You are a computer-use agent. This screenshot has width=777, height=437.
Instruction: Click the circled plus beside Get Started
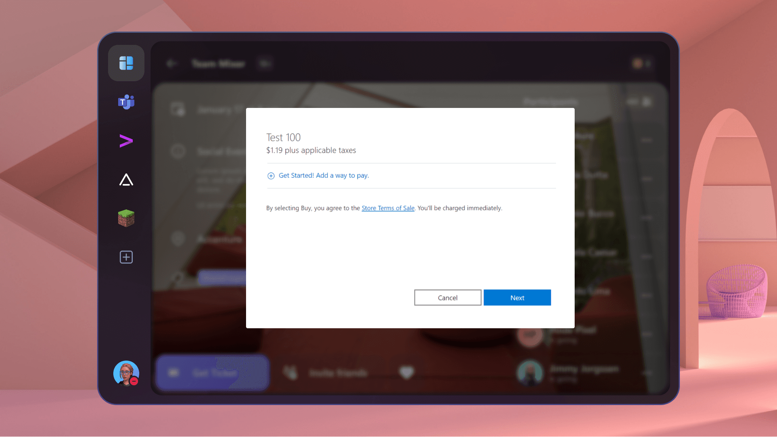pyautogui.click(x=271, y=175)
